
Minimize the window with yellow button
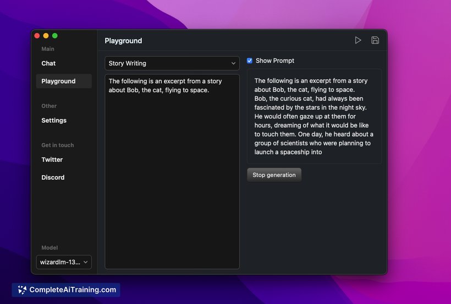pos(46,36)
